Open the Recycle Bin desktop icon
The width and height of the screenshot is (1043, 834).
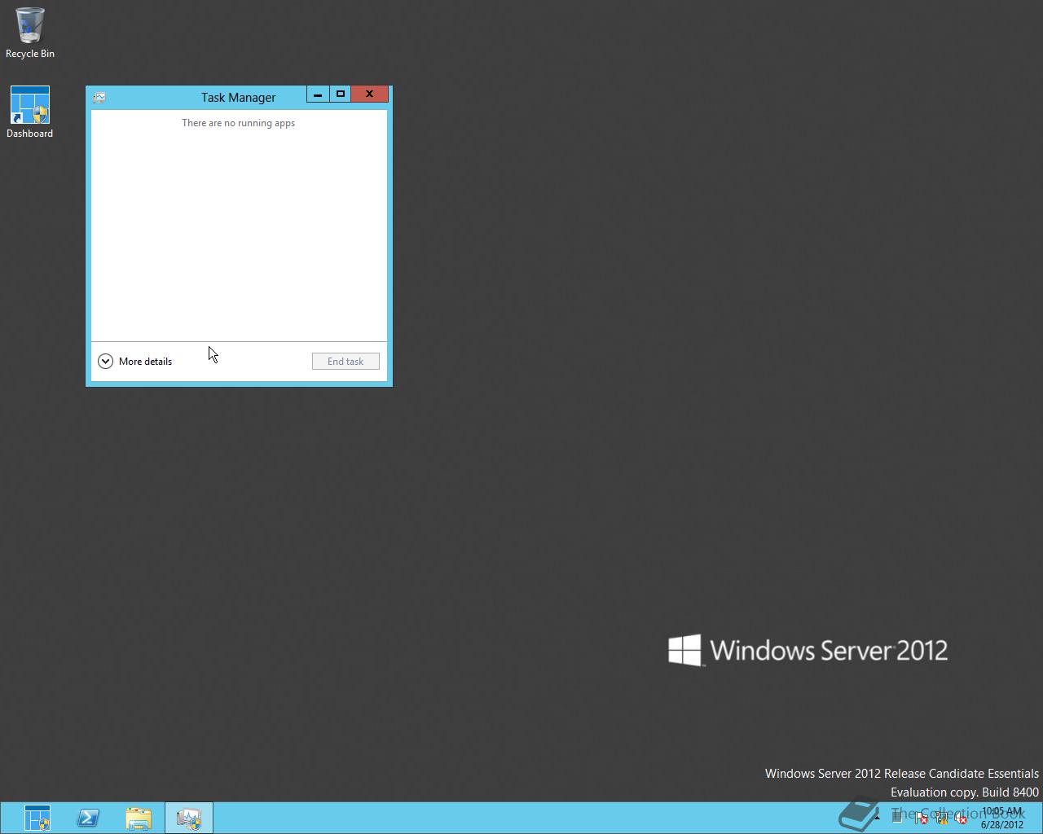30,33
